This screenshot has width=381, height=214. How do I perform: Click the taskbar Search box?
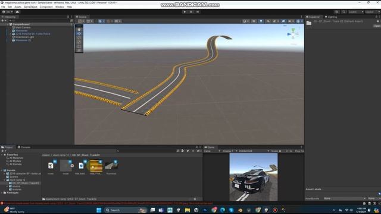click(126, 210)
